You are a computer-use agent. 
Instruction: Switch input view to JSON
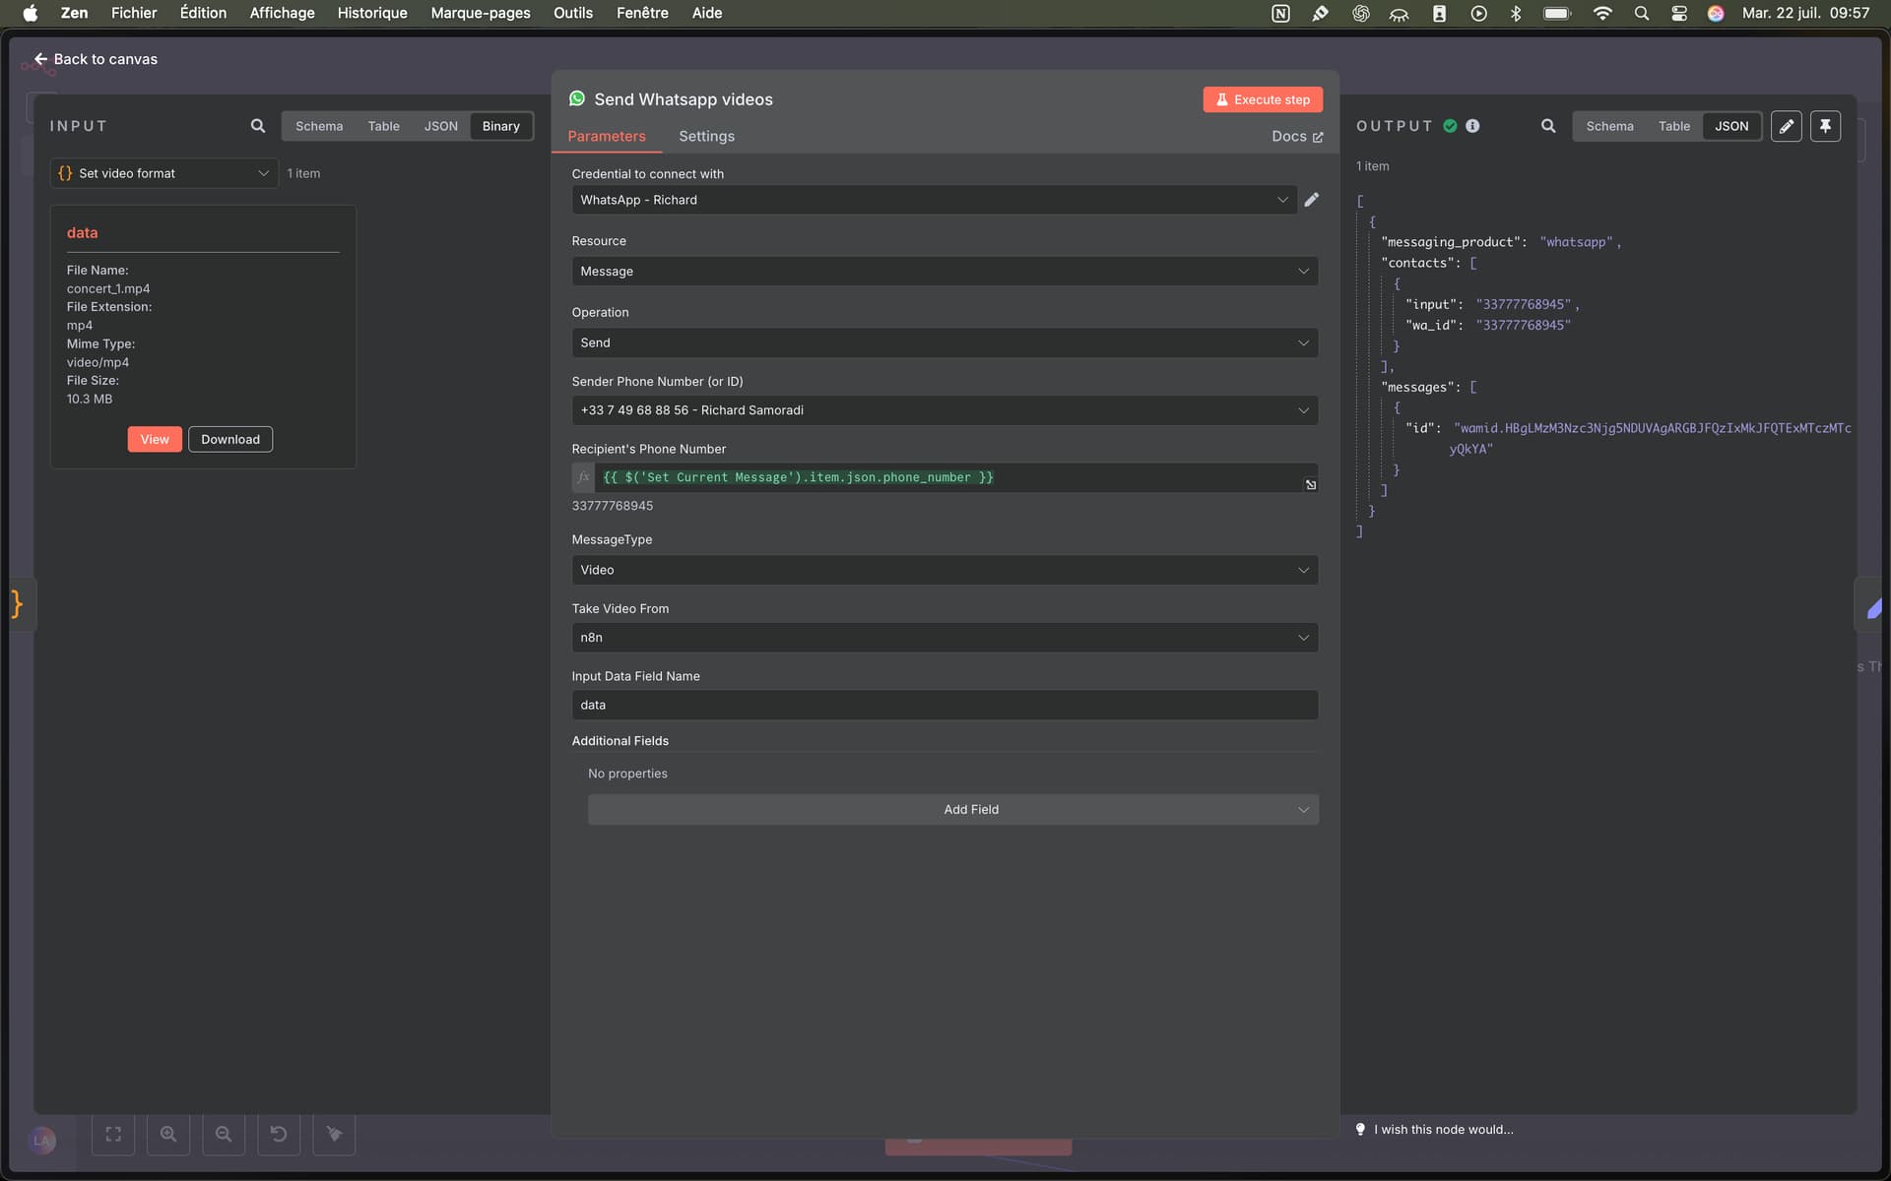click(440, 126)
